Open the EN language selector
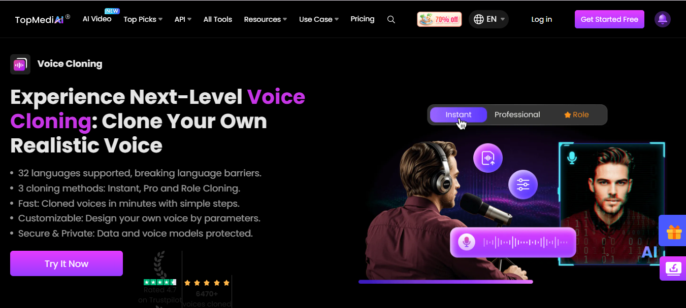 [x=488, y=19]
